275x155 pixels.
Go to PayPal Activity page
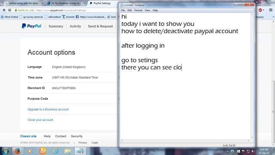click(76, 26)
